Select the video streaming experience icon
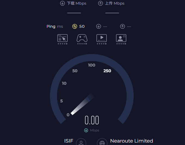Image resolution: width=185 pixels, height=145 pixels. [x=102, y=38]
